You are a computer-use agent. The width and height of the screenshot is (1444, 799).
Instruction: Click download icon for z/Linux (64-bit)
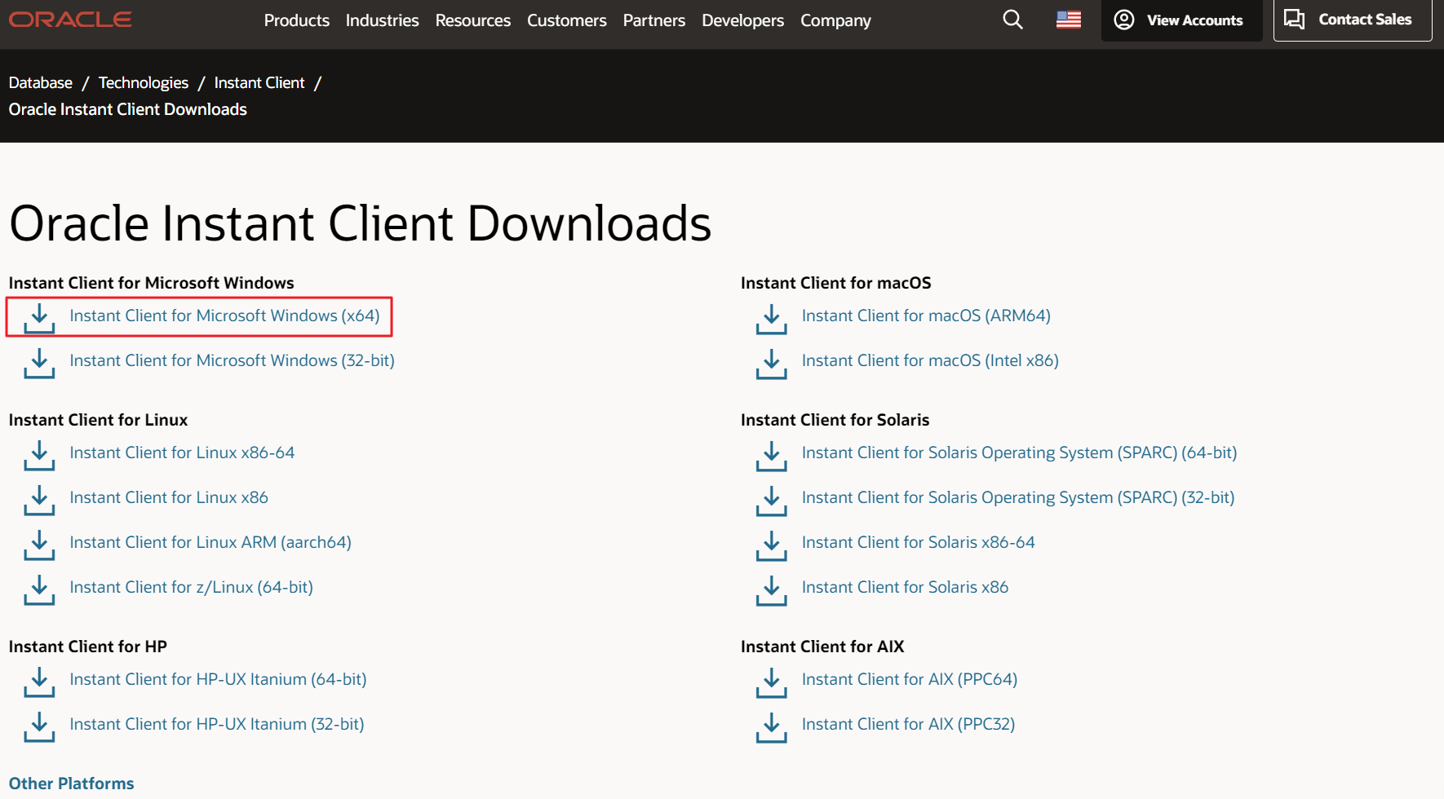tap(39, 590)
